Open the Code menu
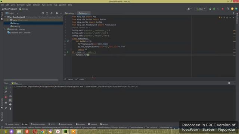This screenshot has width=239, height=134. pos(29,5)
